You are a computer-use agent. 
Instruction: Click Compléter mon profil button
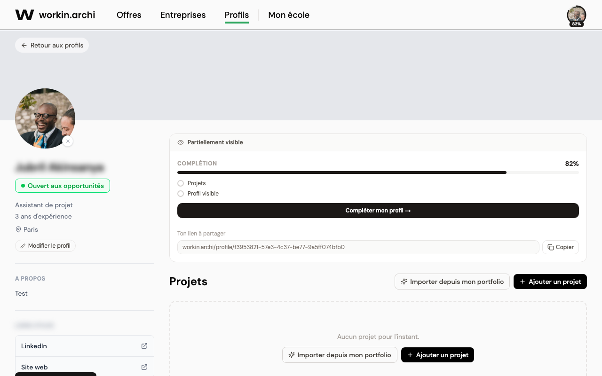[x=378, y=211]
